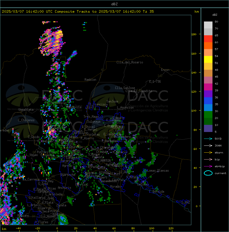Click the Tres_Mayo place label
The height and width of the screenshot is (232, 229).
(91, 117)
